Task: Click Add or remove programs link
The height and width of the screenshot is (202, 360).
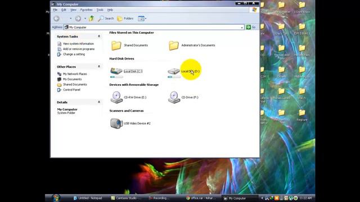Action: [79, 49]
